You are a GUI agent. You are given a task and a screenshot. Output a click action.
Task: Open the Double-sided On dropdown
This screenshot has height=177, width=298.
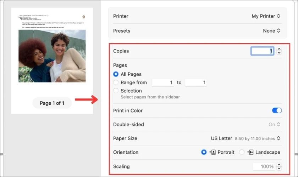(x=274, y=125)
